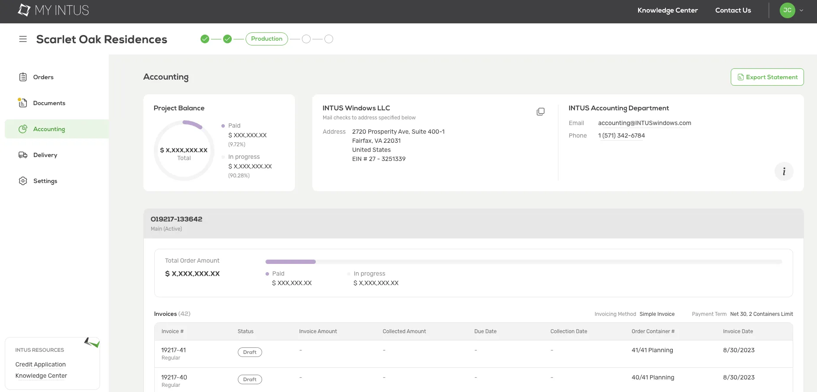Click the Export Statement button
Screen dimensions: 817x392
(767, 77)
